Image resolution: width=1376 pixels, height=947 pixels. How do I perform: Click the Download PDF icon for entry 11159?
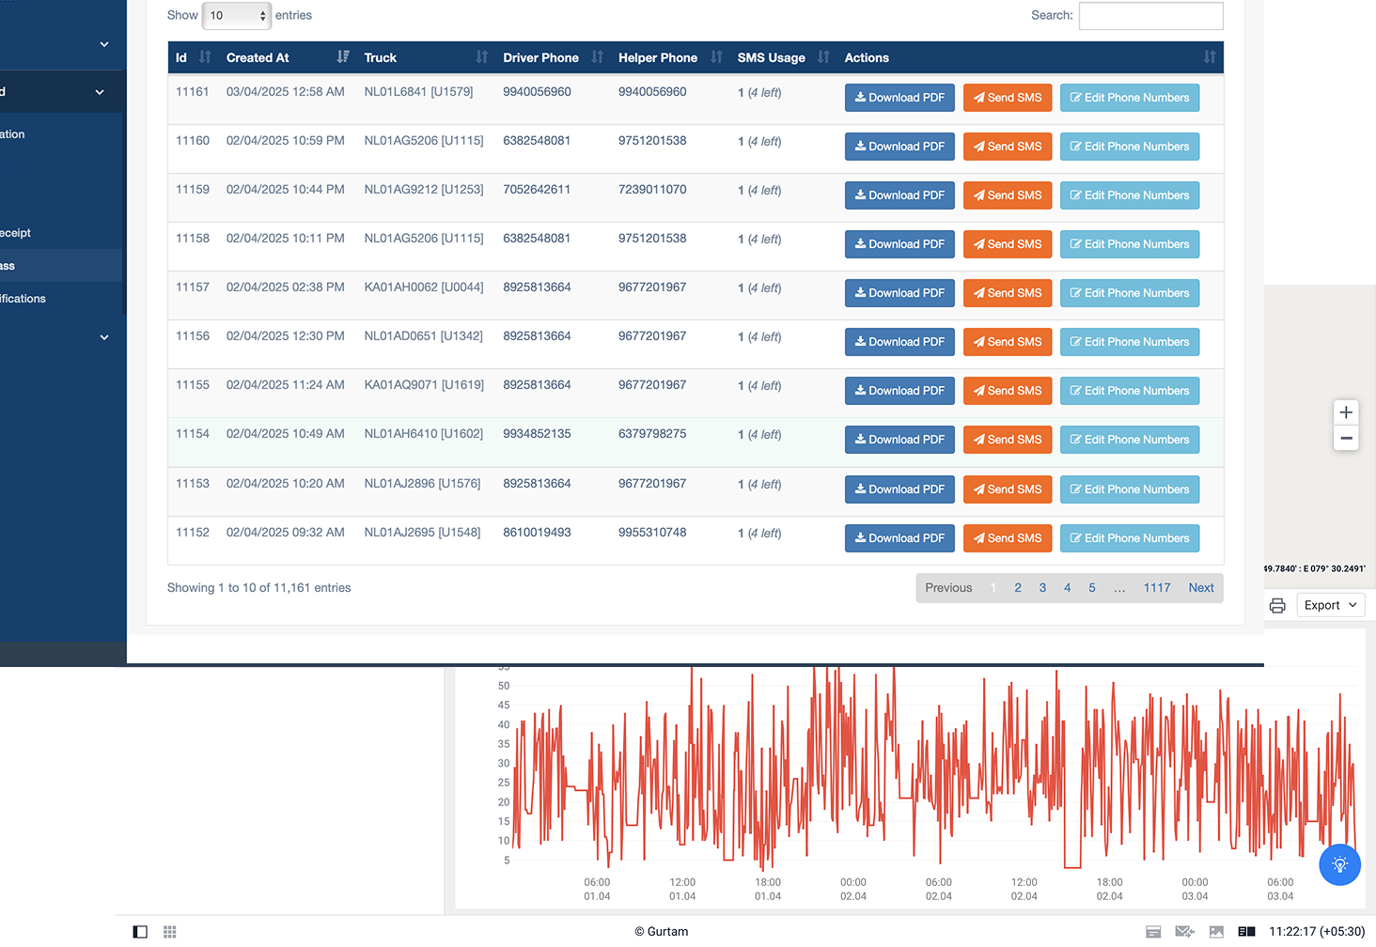coord(862,195)
